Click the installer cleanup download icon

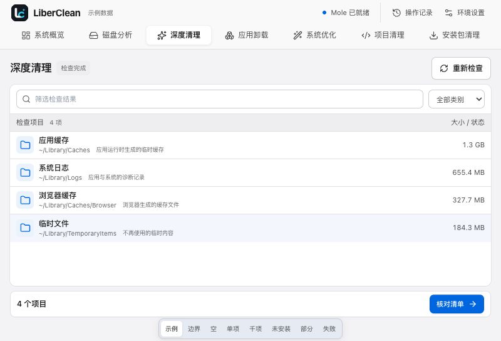point(433,35)
